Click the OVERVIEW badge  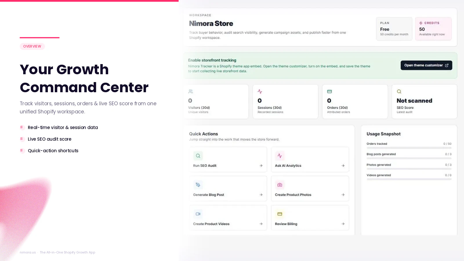coord(32,46)
